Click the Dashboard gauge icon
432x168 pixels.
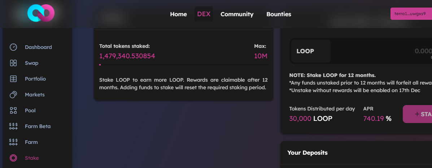tap(13, 47)
